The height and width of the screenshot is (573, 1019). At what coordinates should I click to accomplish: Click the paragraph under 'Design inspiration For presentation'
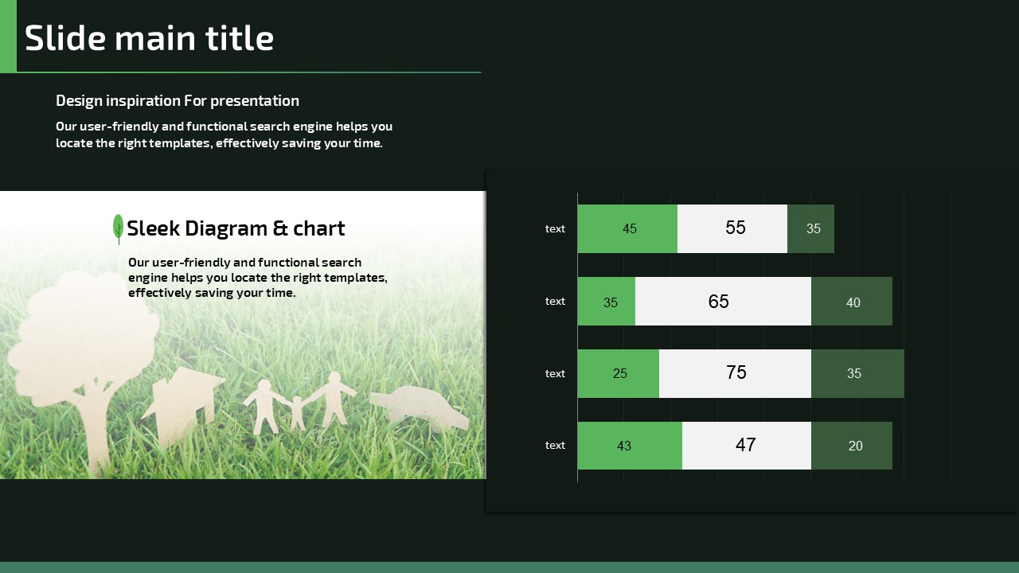point(224,134)
